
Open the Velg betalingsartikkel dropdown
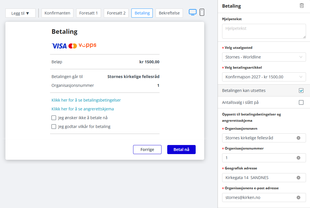[264, 77]
